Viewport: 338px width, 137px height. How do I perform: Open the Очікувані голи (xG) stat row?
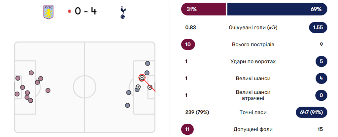coord(253,28)
